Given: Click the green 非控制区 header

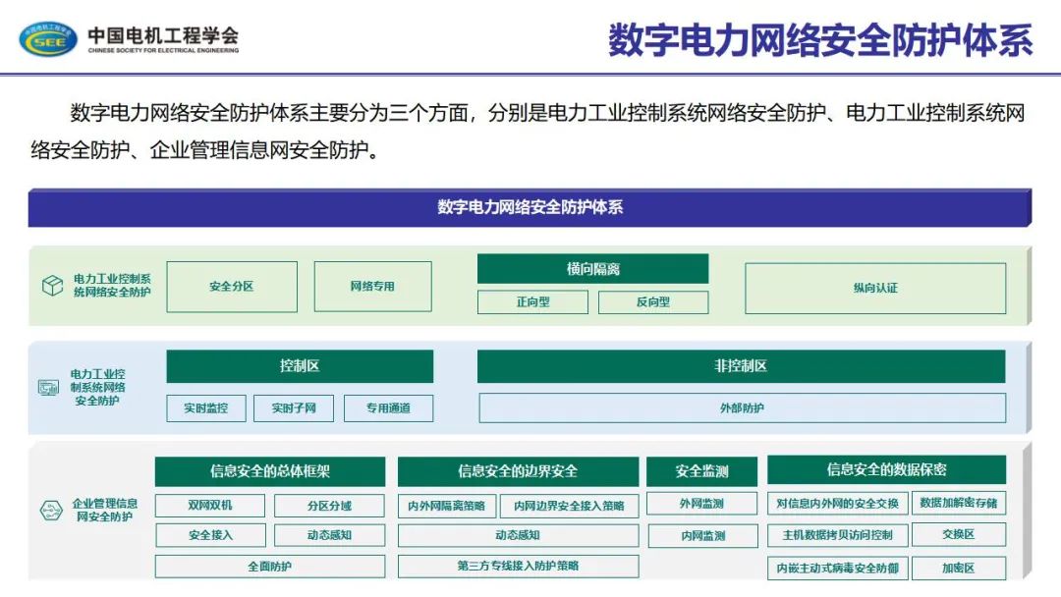Looking at the screenshot, I should coord(741,366).
